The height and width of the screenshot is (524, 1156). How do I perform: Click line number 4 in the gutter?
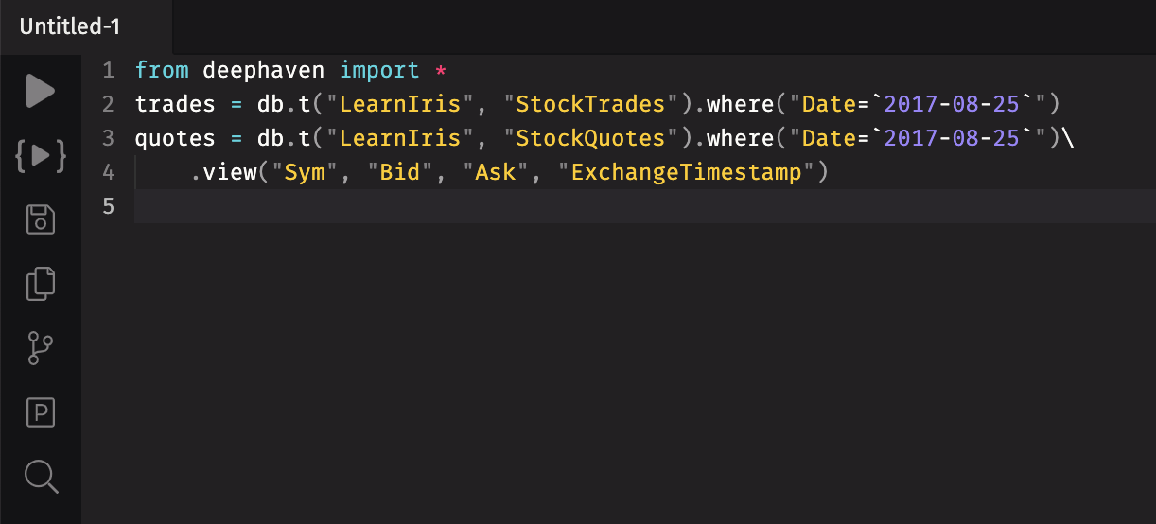[x=107, y=172]
